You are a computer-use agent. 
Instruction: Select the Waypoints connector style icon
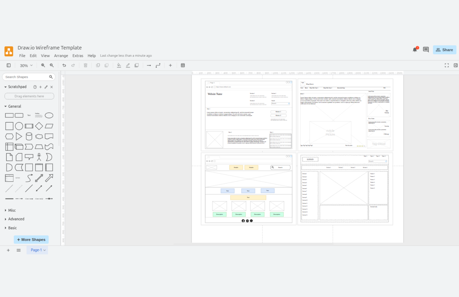tap(158, 65)
